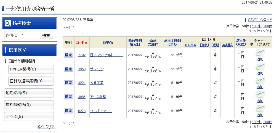The height and width of the screenshot is (133, 274).
Task: Focus the 銘柄/コード search input field
Action: point(22,36)
